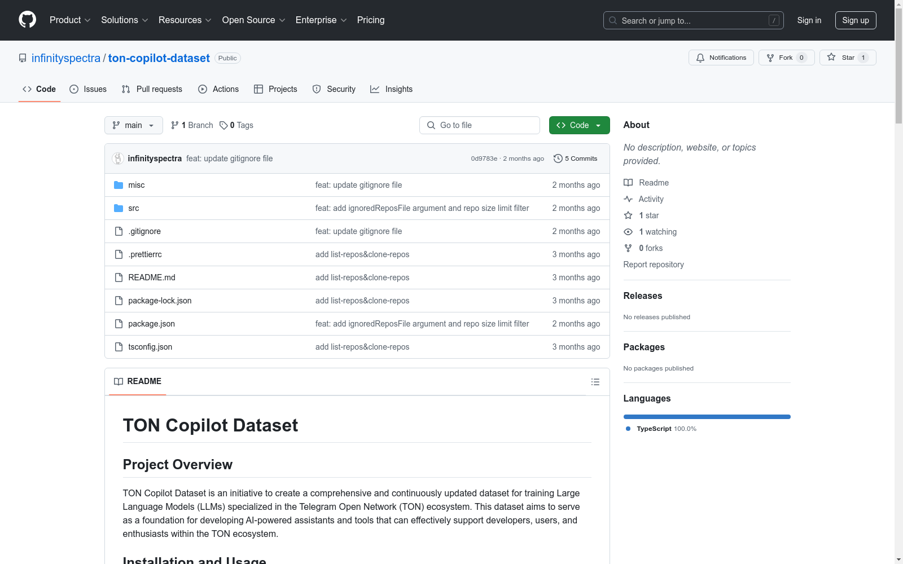Open the green Code dropdown button
Screen dimensions: 903x564
coord(579,125)
